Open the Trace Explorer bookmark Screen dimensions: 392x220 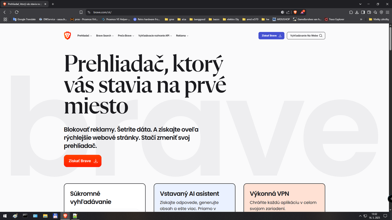tap(334, 19)
